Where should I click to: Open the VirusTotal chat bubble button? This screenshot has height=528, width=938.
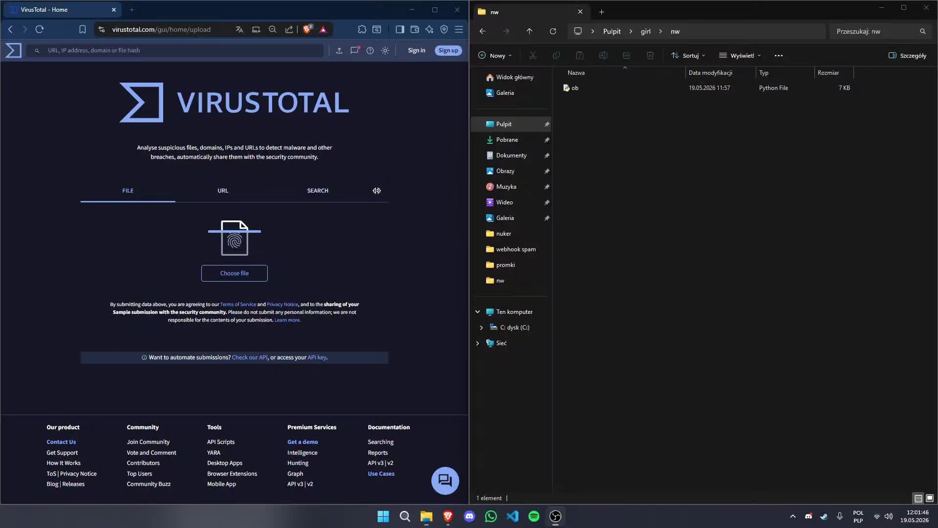pyautogui.click(x=445, y=481)
